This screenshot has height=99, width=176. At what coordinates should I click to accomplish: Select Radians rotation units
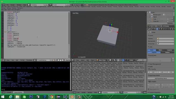[x=167, y=52]
